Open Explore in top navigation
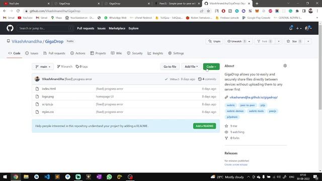This screenshot has height=181, width=322. click(133, 28)
